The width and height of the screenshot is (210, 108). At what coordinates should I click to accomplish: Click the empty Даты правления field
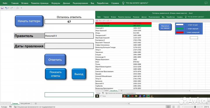tap(69, 46)
